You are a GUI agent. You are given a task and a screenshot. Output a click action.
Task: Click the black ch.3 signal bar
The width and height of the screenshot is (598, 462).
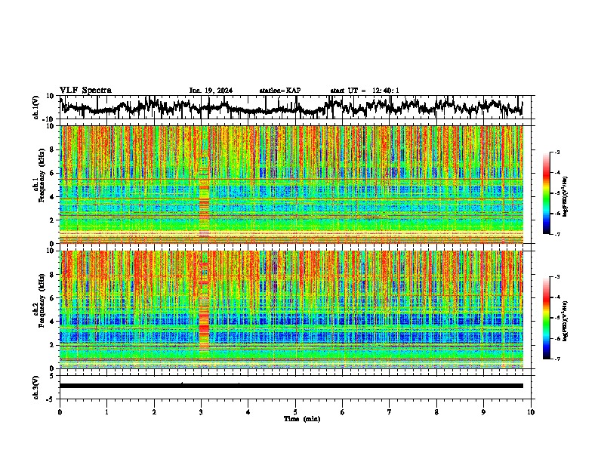coord(291,386)
